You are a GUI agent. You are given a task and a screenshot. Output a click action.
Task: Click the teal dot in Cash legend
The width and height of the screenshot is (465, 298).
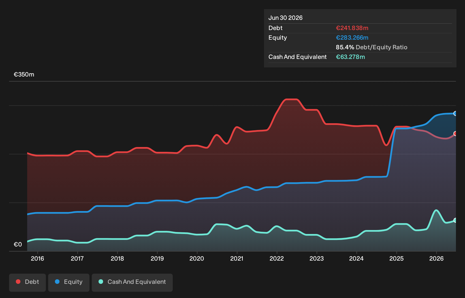[101, 282]
